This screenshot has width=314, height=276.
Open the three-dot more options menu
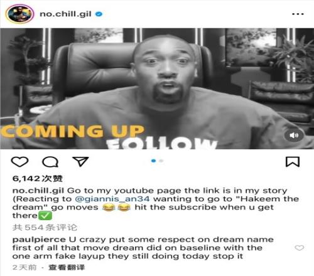point(298,14)
